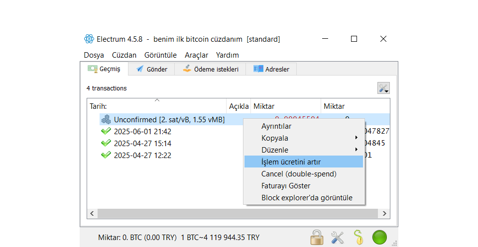Choose Cancel (double-spend) option
The image size is (478, 247).
(299, 174)
